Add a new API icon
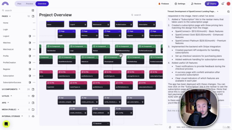The image size is (232, 130). point(33,103)
